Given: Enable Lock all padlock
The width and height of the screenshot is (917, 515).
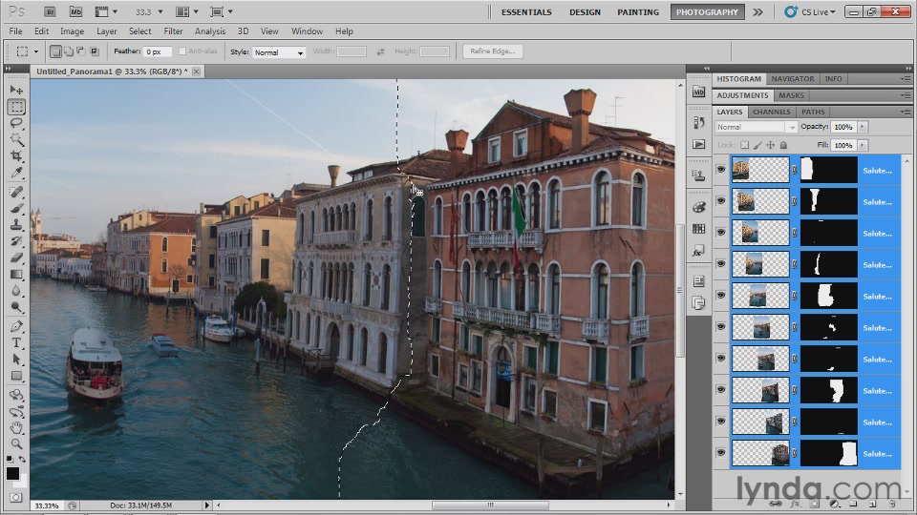Looking at the screenshot, I should 783,145.
